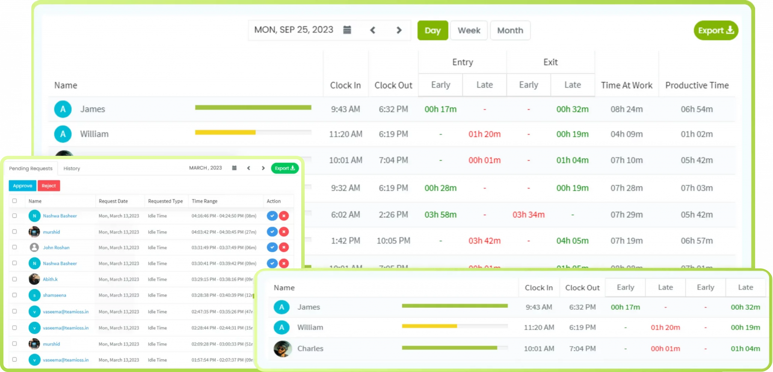
Task: Click James green productivity bar in main table
Action: coord(253,107)
